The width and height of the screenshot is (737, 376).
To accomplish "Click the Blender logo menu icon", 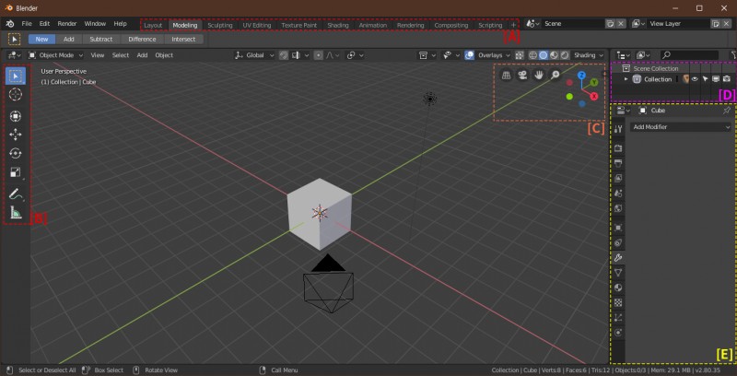I will coord(10,24).
